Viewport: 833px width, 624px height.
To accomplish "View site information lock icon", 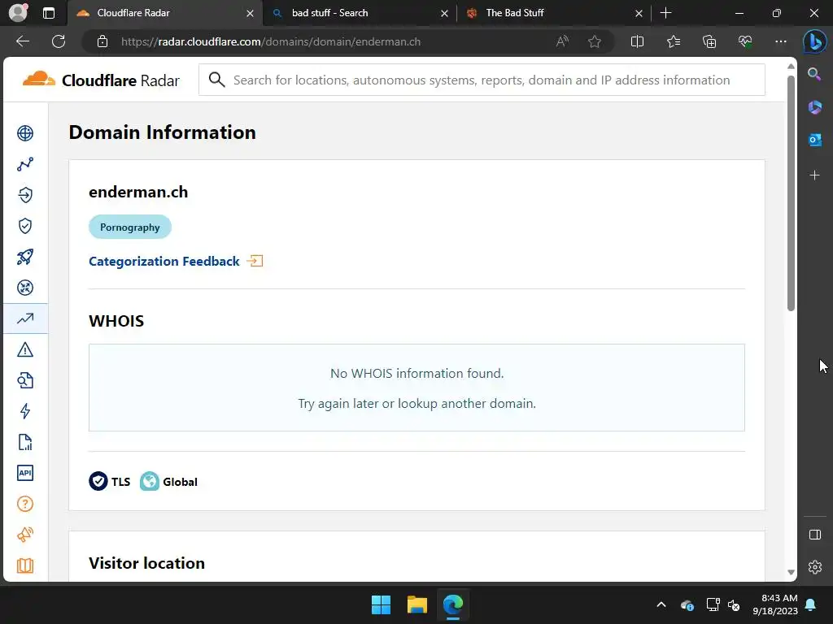I will (x=102, y=41).
